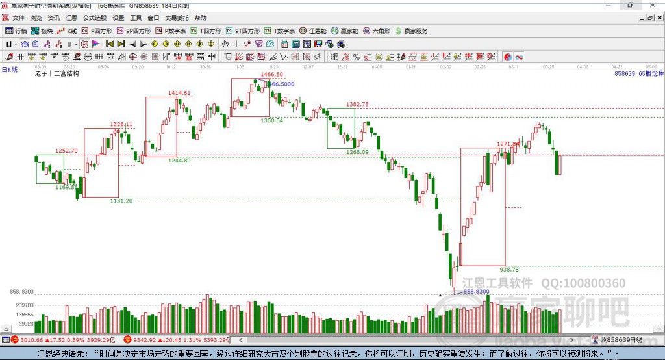The image size is (665, 360).
Task: Open the 文件 menu
Action: coord(18,18)
